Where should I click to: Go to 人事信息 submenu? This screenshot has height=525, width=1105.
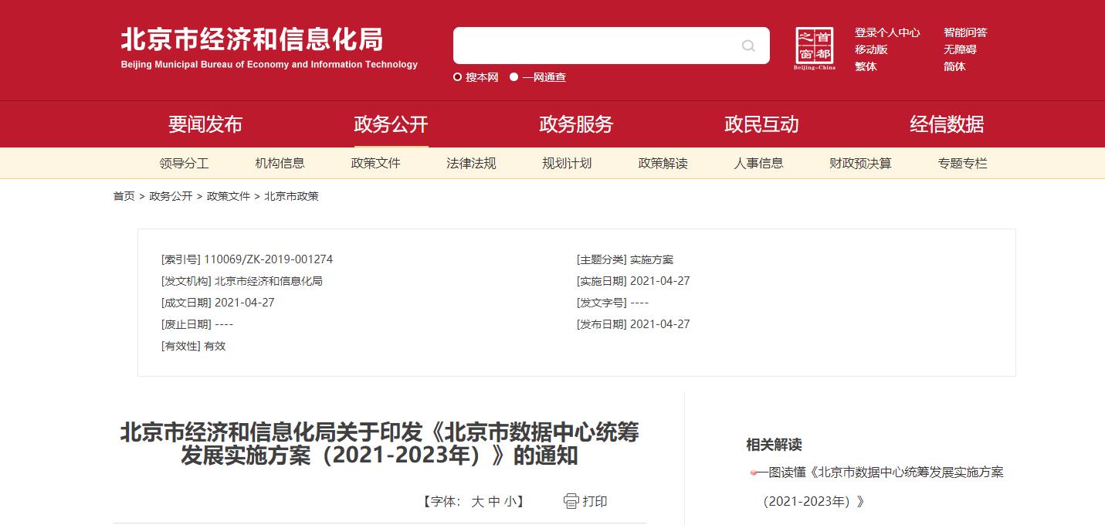tap(758, 164)
